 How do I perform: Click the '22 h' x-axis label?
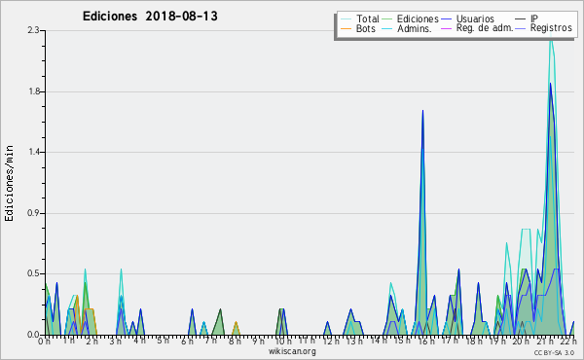pos(568,342)
